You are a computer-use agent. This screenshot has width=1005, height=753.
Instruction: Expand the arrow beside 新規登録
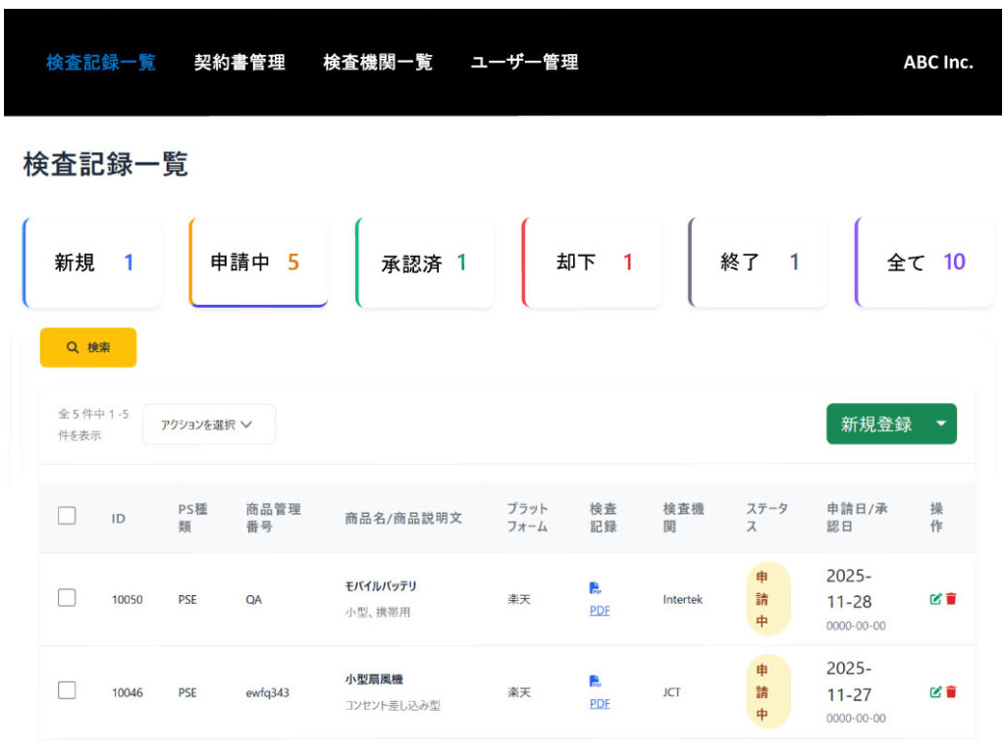tap(941, 425)
